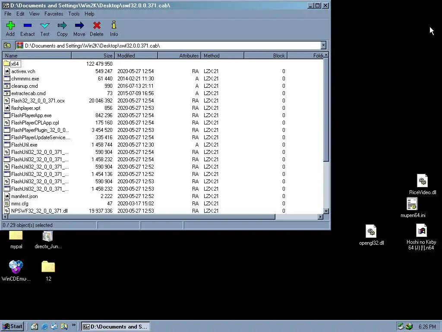This screenshot has height=332, width=442.
Task: Click the Copy toolbar icon
Action: click(62, 26)
